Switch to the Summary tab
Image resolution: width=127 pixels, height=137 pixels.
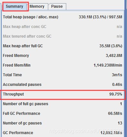pyautogui.click(x=14, y=6)
